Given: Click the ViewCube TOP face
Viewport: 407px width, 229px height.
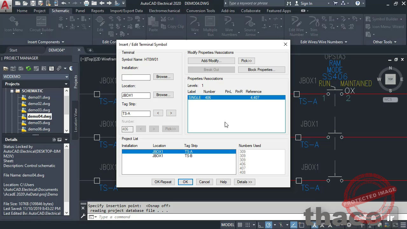Looking at the screenshot, I should pyautogui.click(x=390, y=79).
